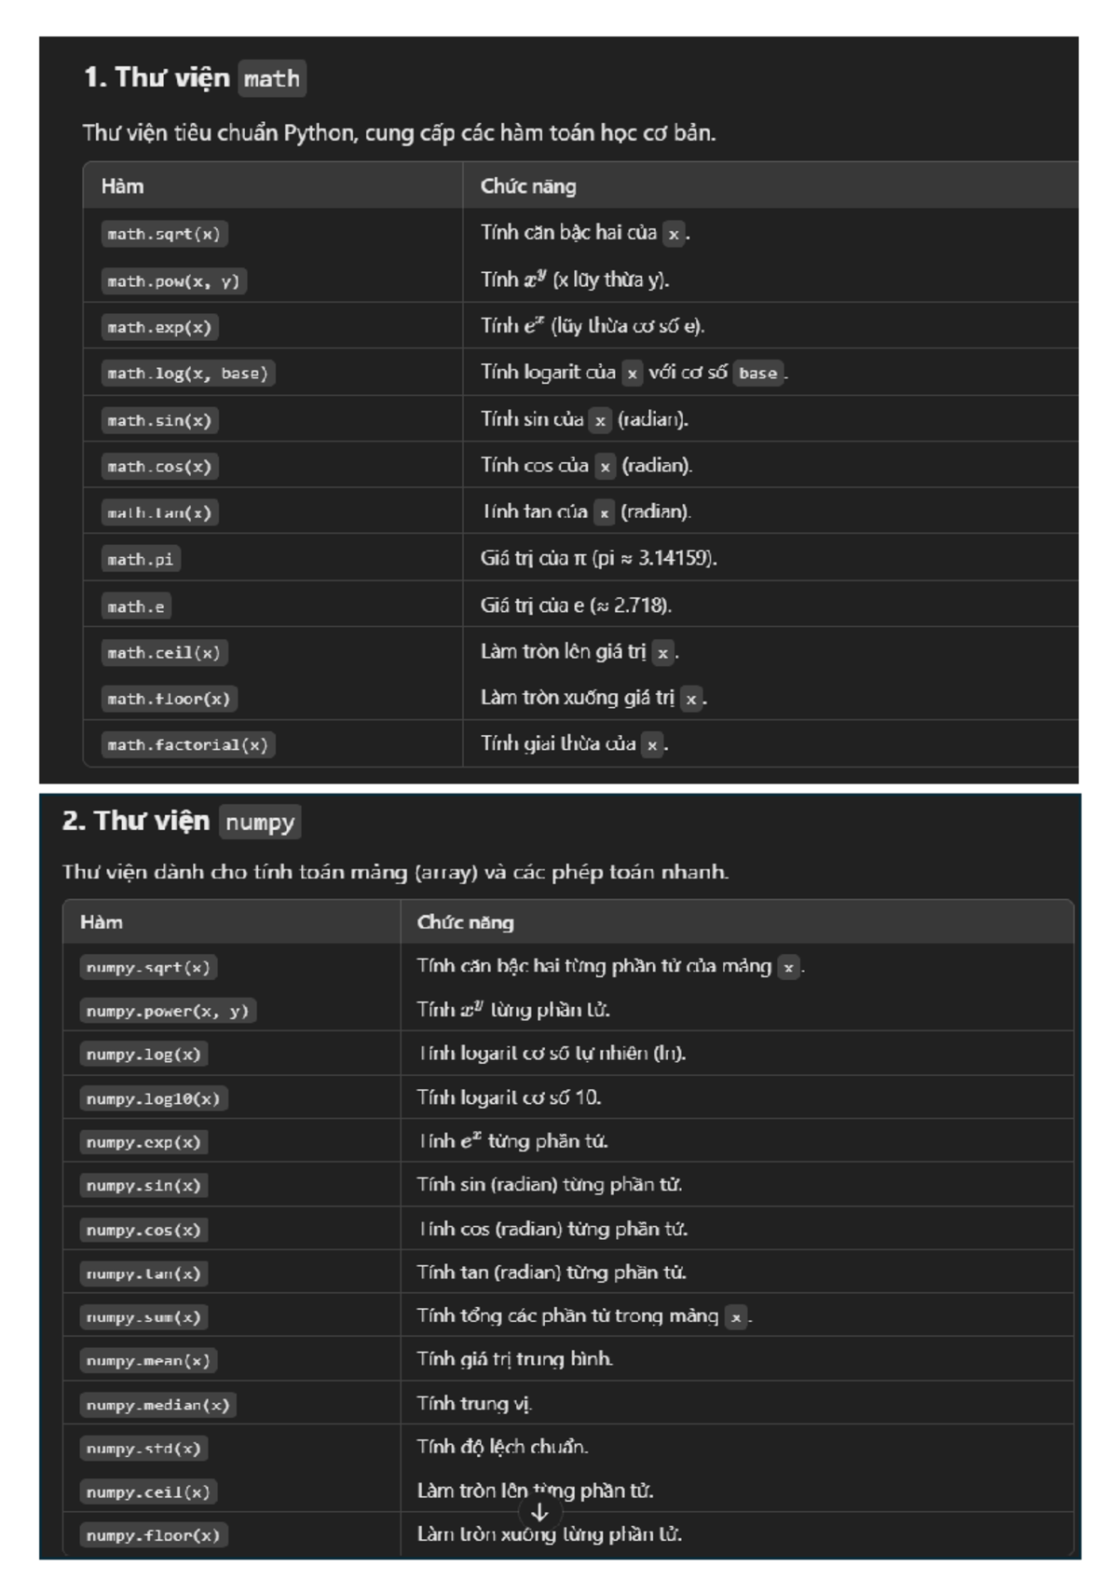
Task: Click the math.factorial(x) code chip
Action: tap(187, 744)
